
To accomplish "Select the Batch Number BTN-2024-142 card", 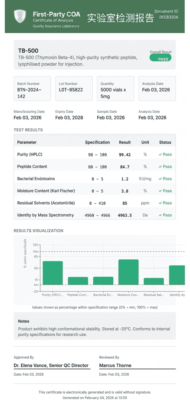I will point(32,89).
